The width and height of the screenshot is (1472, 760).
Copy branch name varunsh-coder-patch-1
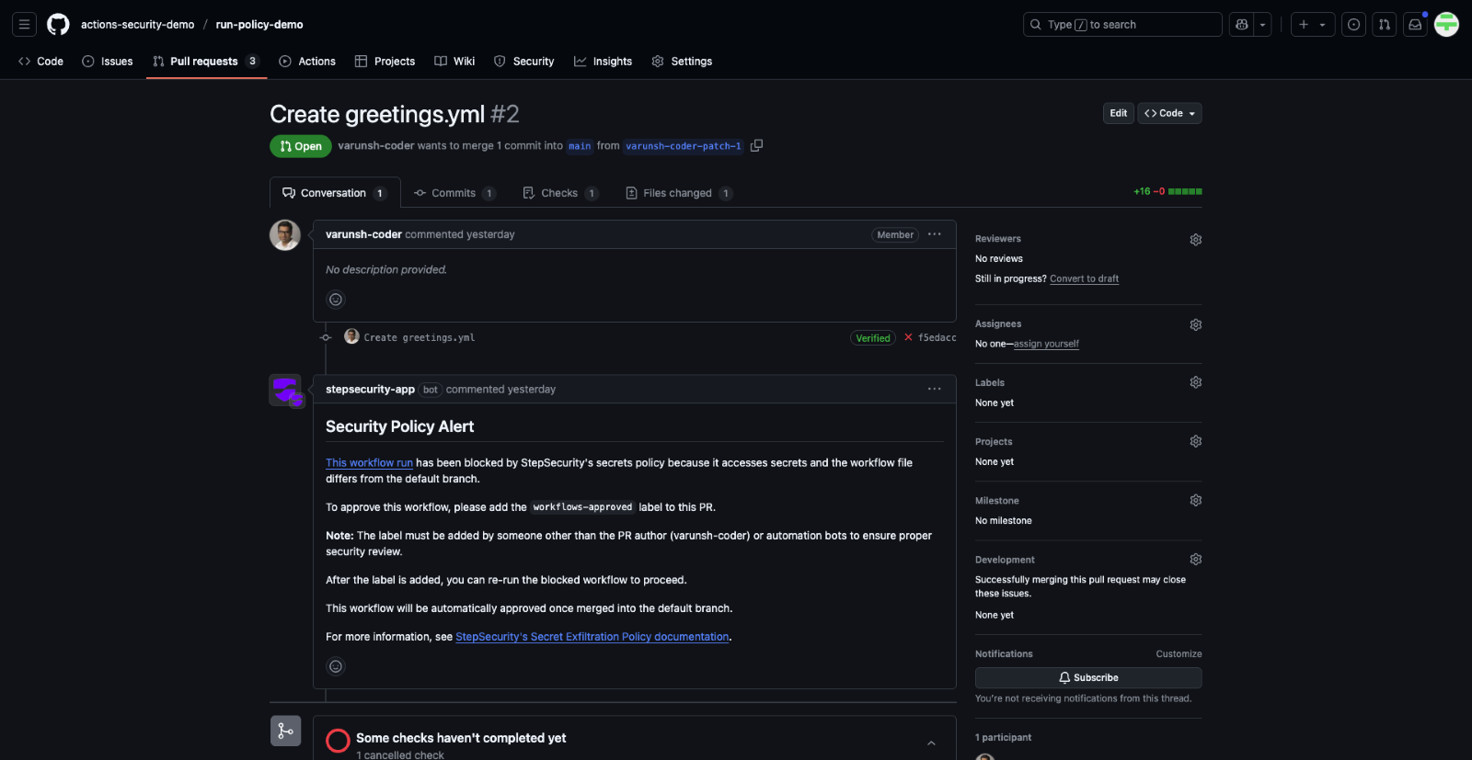point(756,145)
